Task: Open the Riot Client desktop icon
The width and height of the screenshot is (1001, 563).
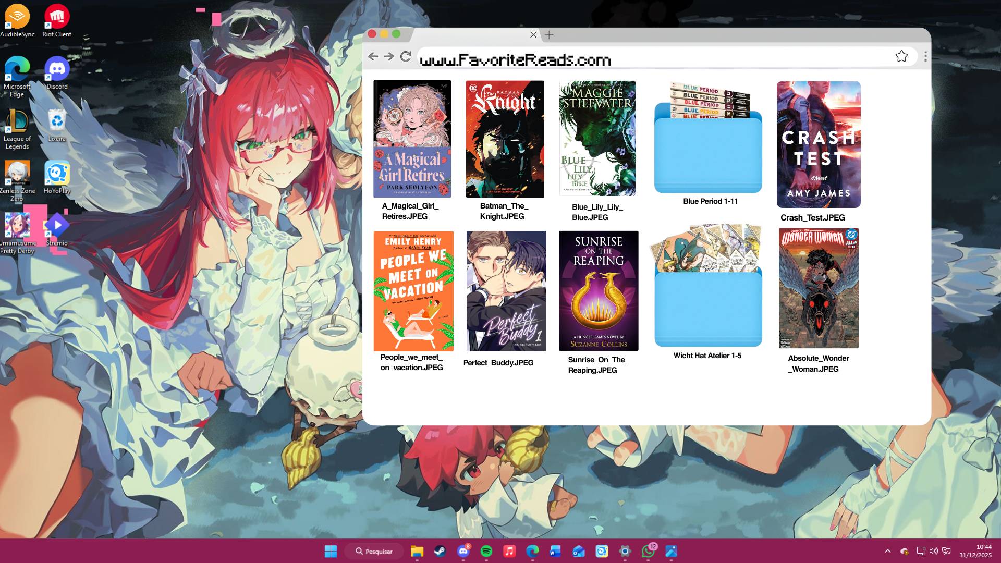Action: pos(57,21)
